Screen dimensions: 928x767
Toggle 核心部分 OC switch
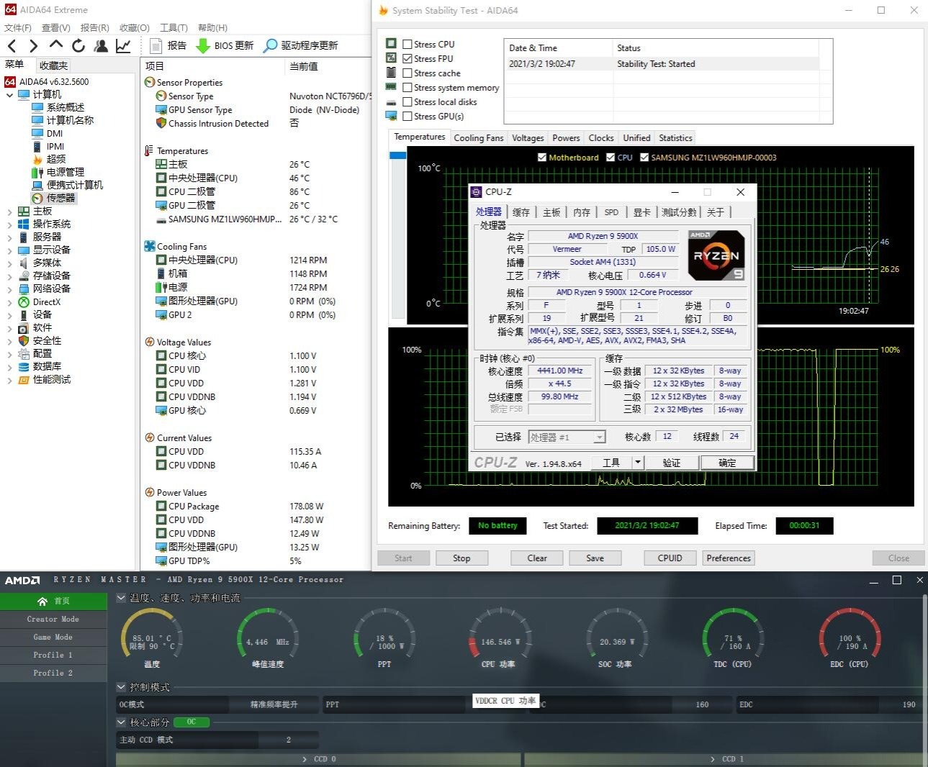192,722
